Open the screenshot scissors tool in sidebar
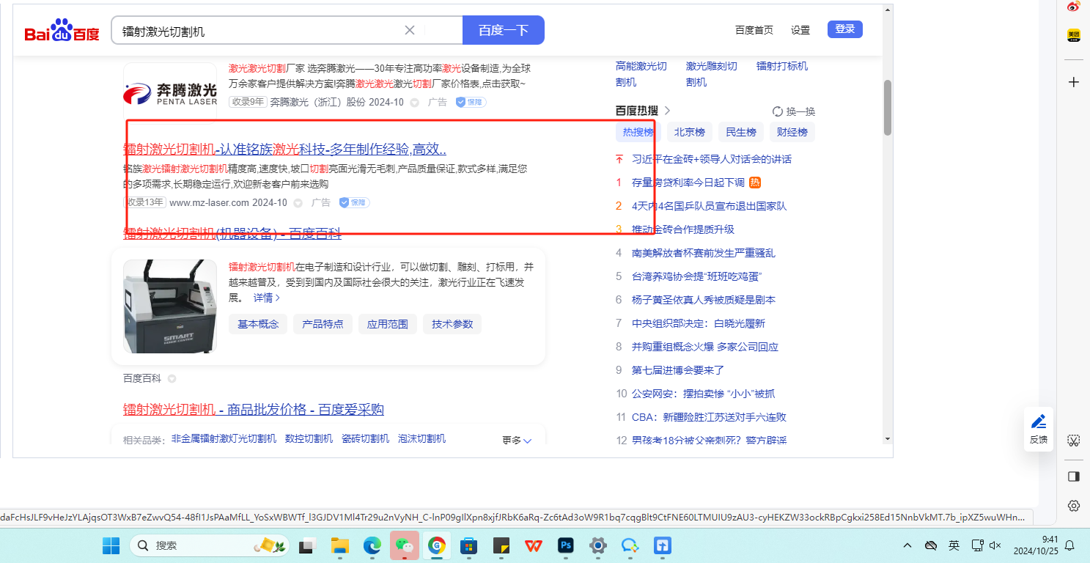Screen dimensions: 1090x563 tap(1073, 441)
